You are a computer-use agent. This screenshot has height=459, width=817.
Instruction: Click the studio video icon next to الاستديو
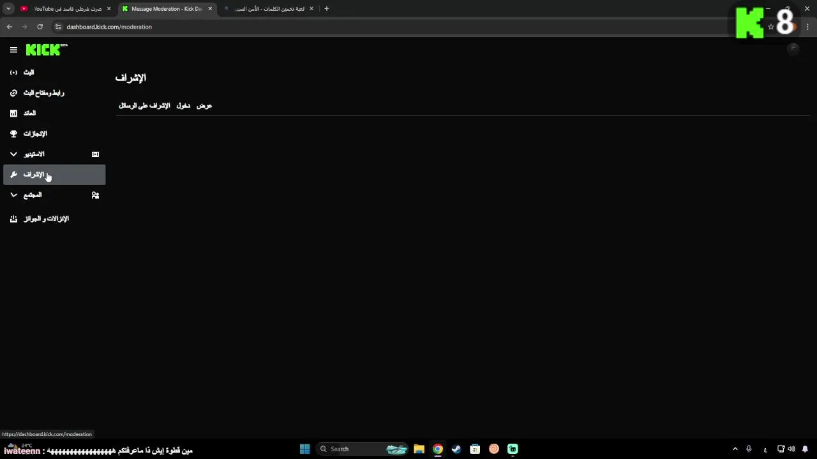pyautogui.click(x=95, y=154)
